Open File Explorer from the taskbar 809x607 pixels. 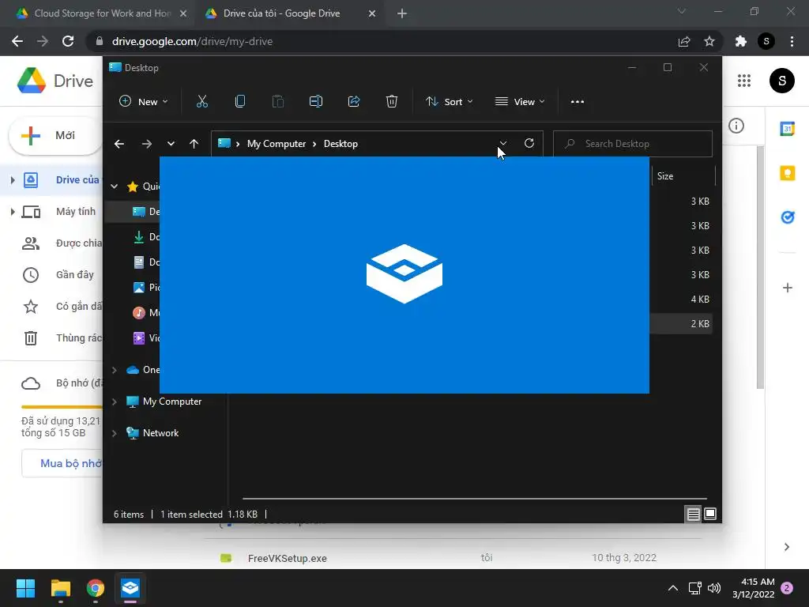(60, 588)
